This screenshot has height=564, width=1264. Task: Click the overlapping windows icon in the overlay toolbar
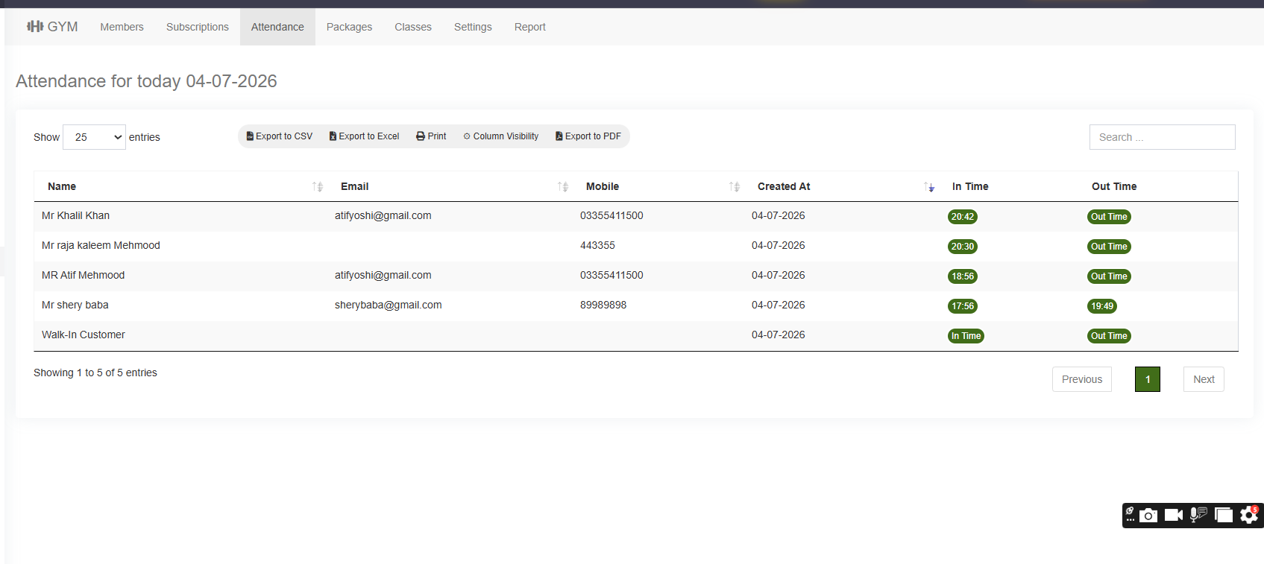pos(1224,515)
